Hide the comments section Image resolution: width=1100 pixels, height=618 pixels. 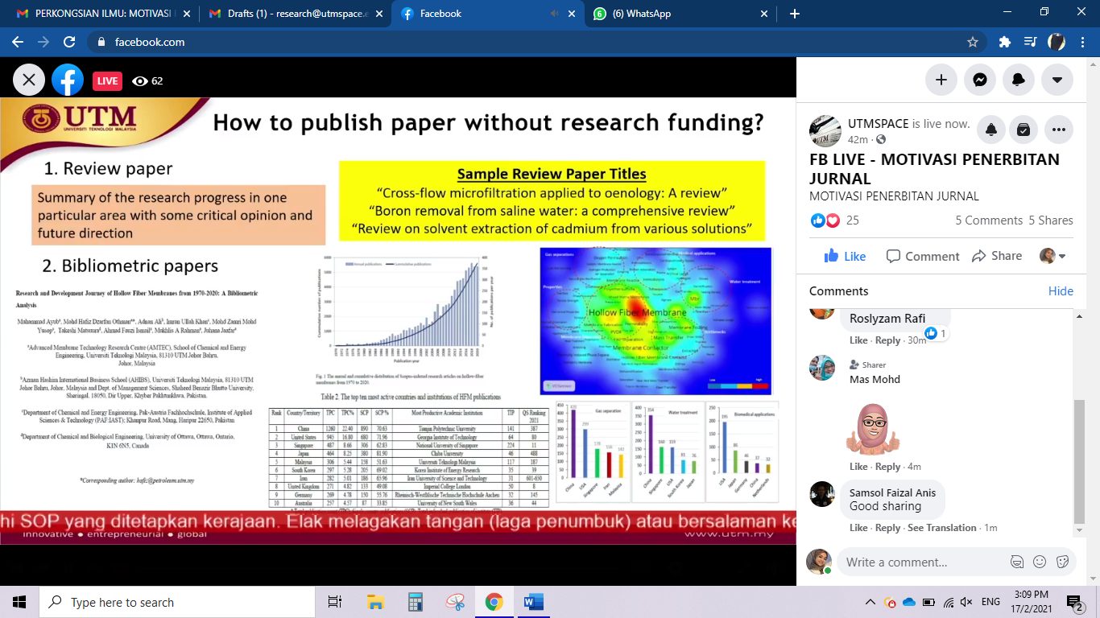click(x=1061, y=291)
